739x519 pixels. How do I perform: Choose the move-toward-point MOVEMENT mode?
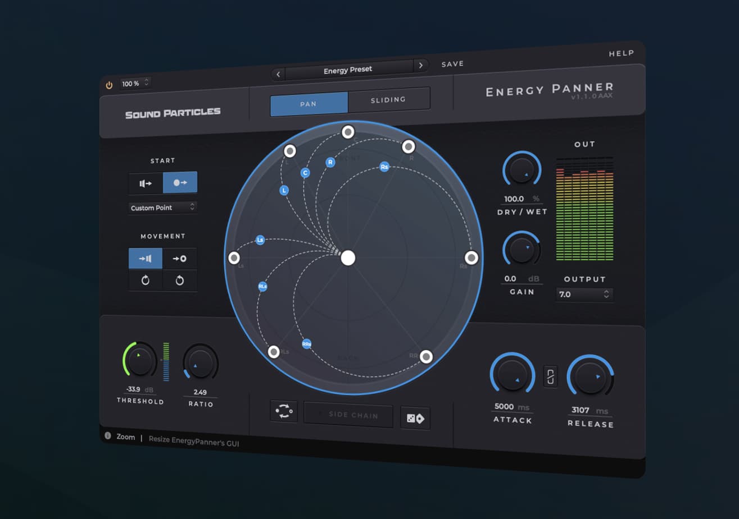tap(180, 259)
